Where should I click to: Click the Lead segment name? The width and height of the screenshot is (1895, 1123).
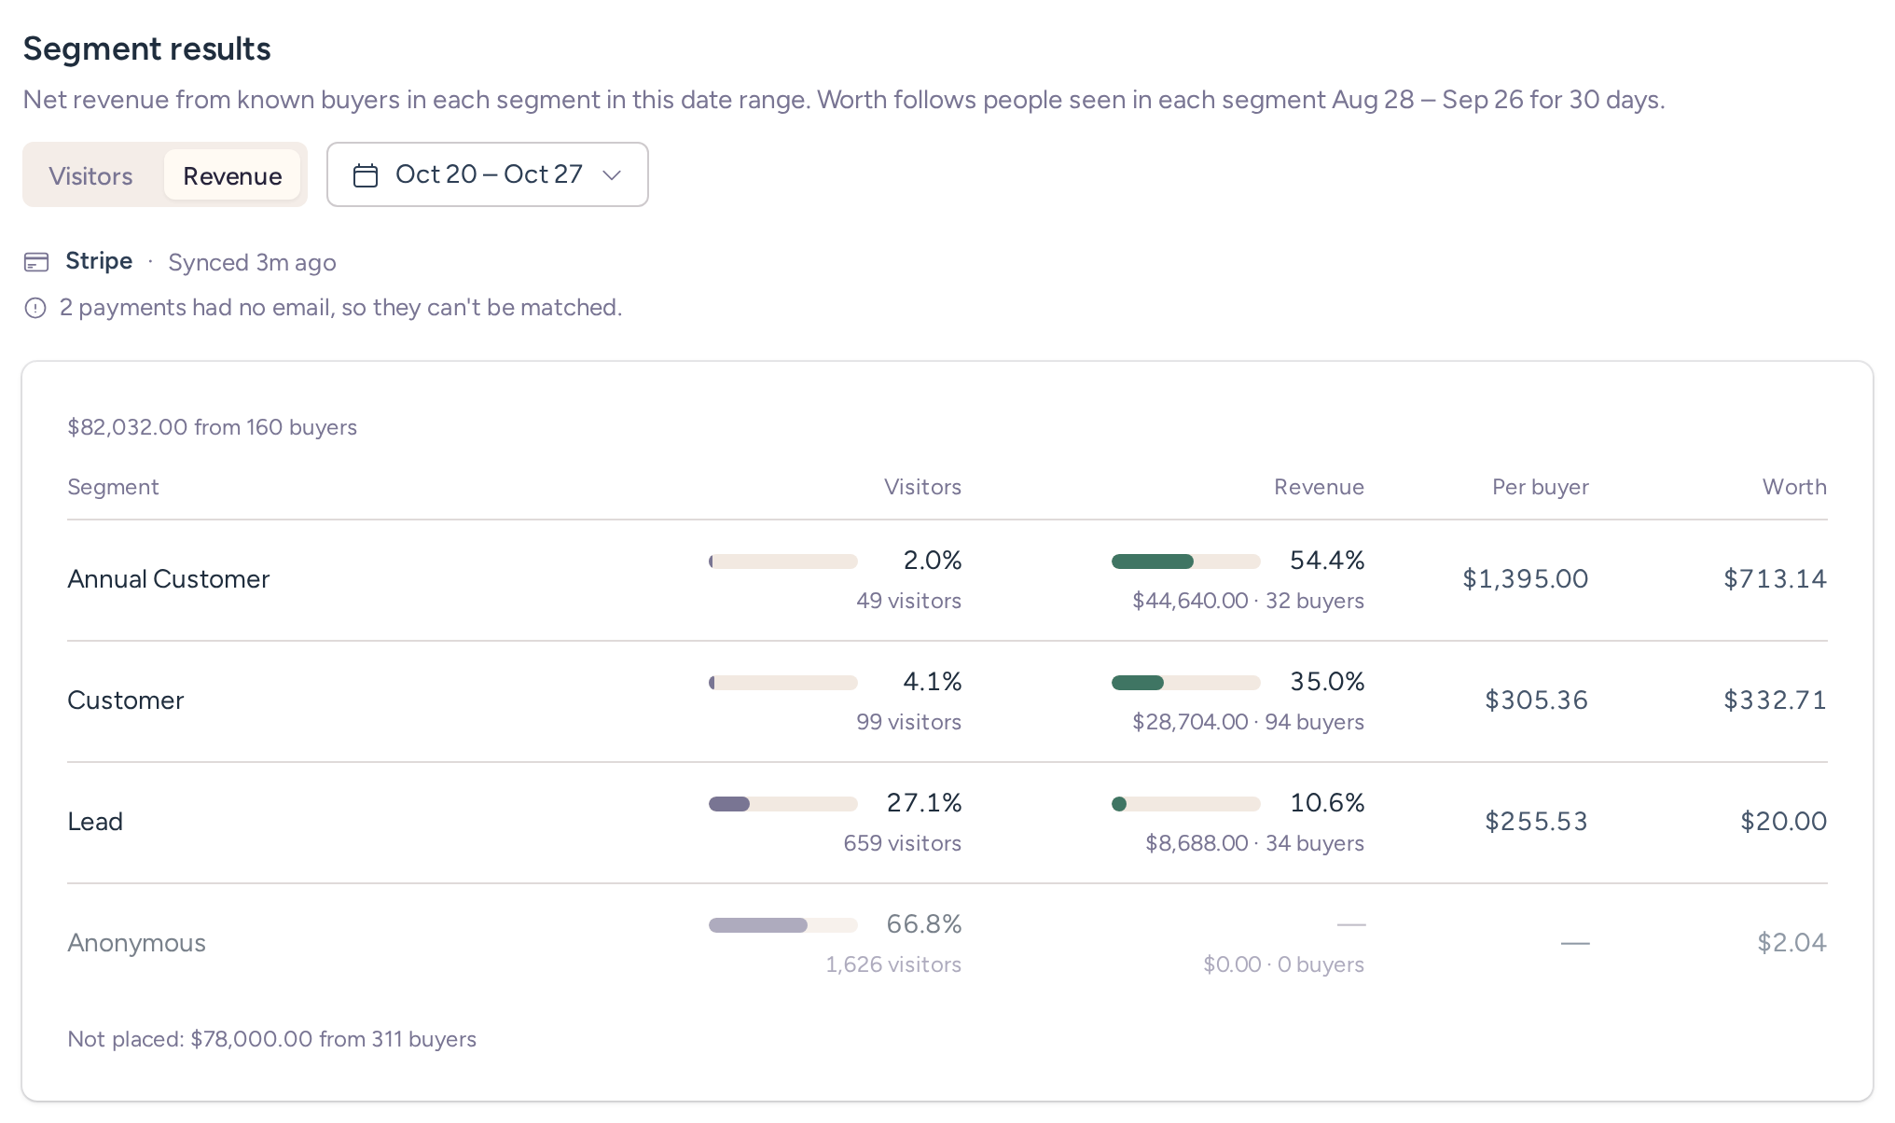click(95, 822)
